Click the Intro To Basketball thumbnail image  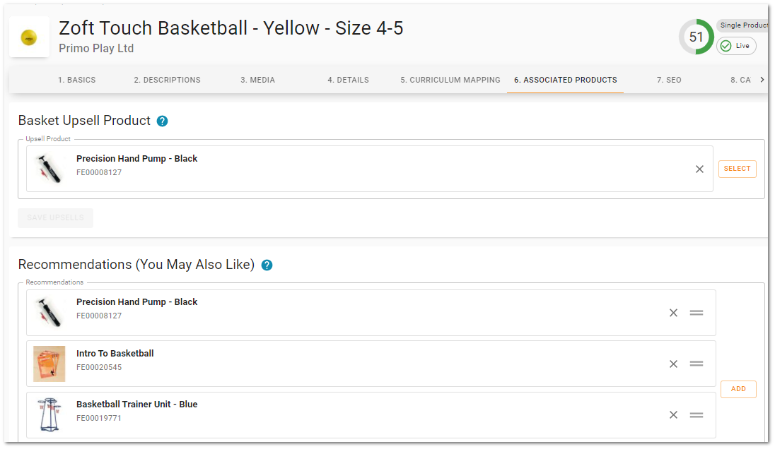pyautogui.click(x=49, y=364)
